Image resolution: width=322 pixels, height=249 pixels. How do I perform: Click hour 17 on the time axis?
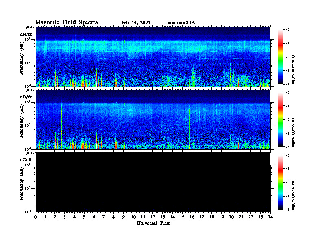202,217
